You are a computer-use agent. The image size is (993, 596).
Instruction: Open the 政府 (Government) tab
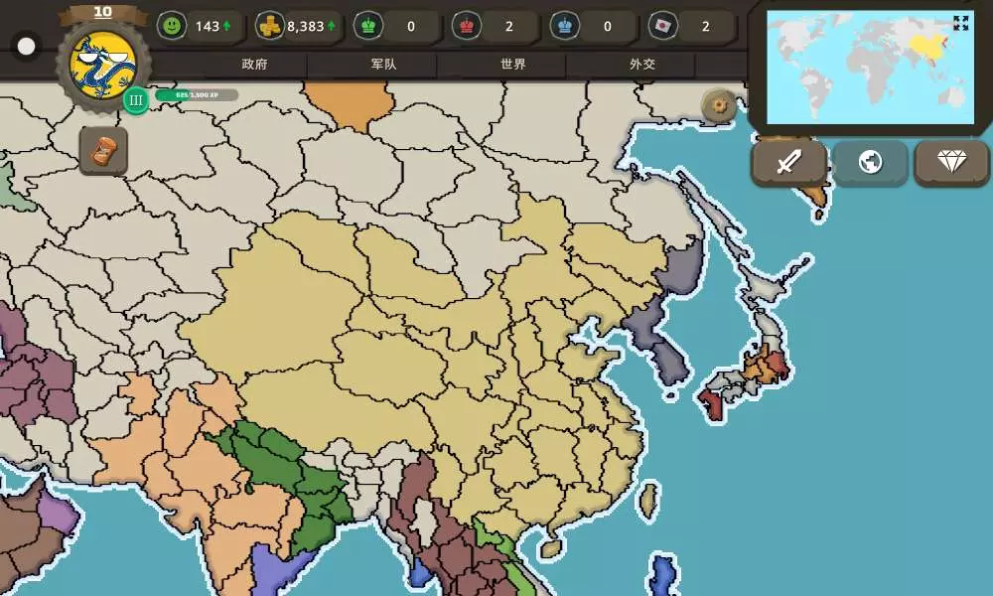(254, 65)
